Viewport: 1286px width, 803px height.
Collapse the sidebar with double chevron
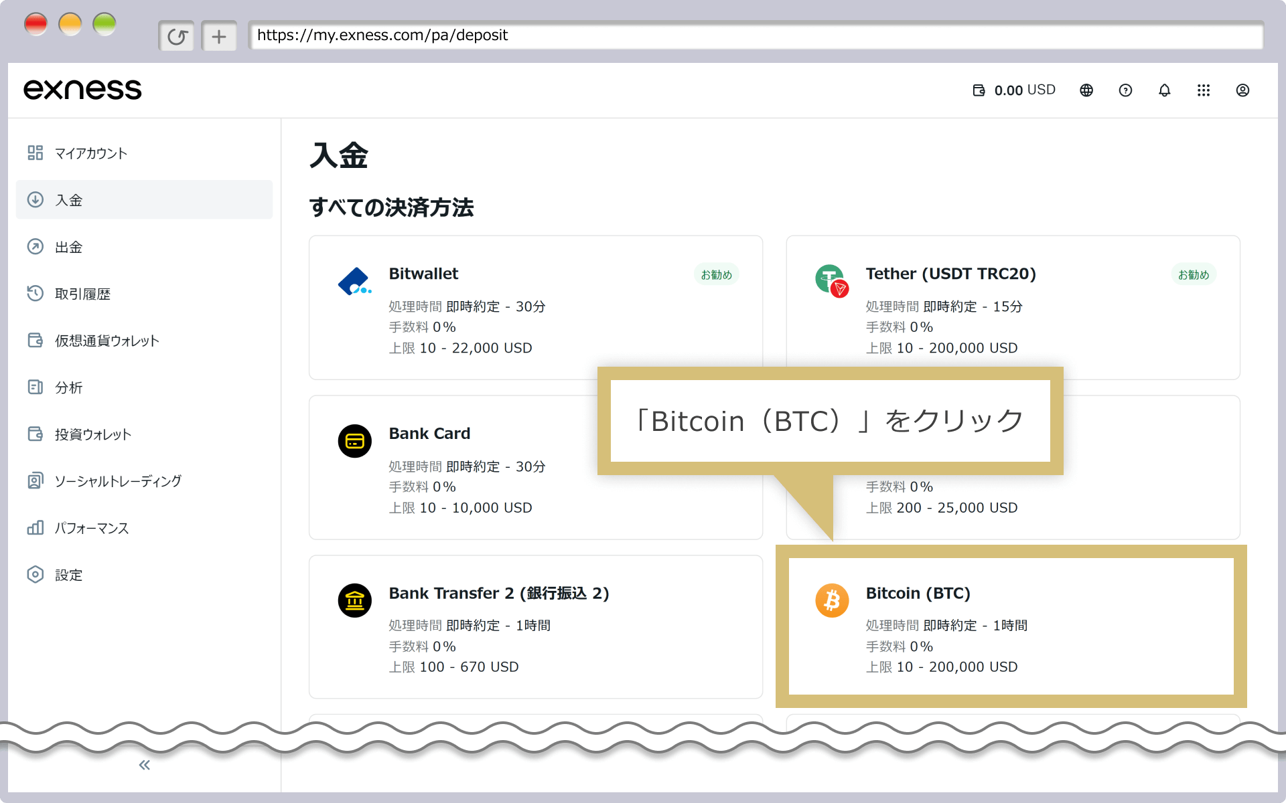pos(145,765)
